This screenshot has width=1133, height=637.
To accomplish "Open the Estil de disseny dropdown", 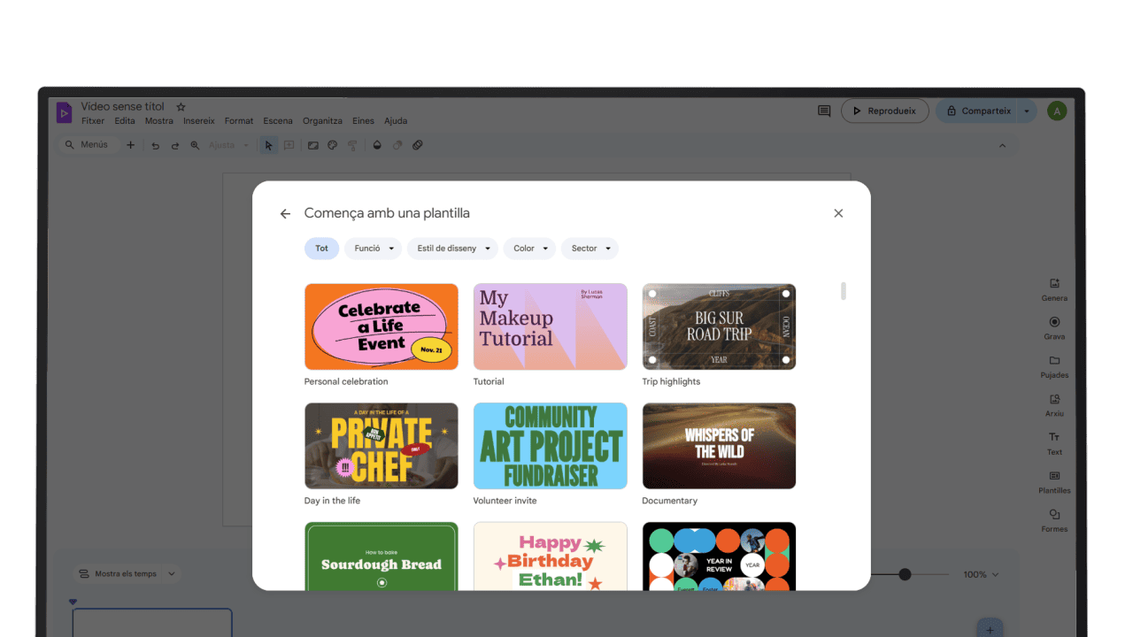I will pyautogui.click(x=452, y=248).
